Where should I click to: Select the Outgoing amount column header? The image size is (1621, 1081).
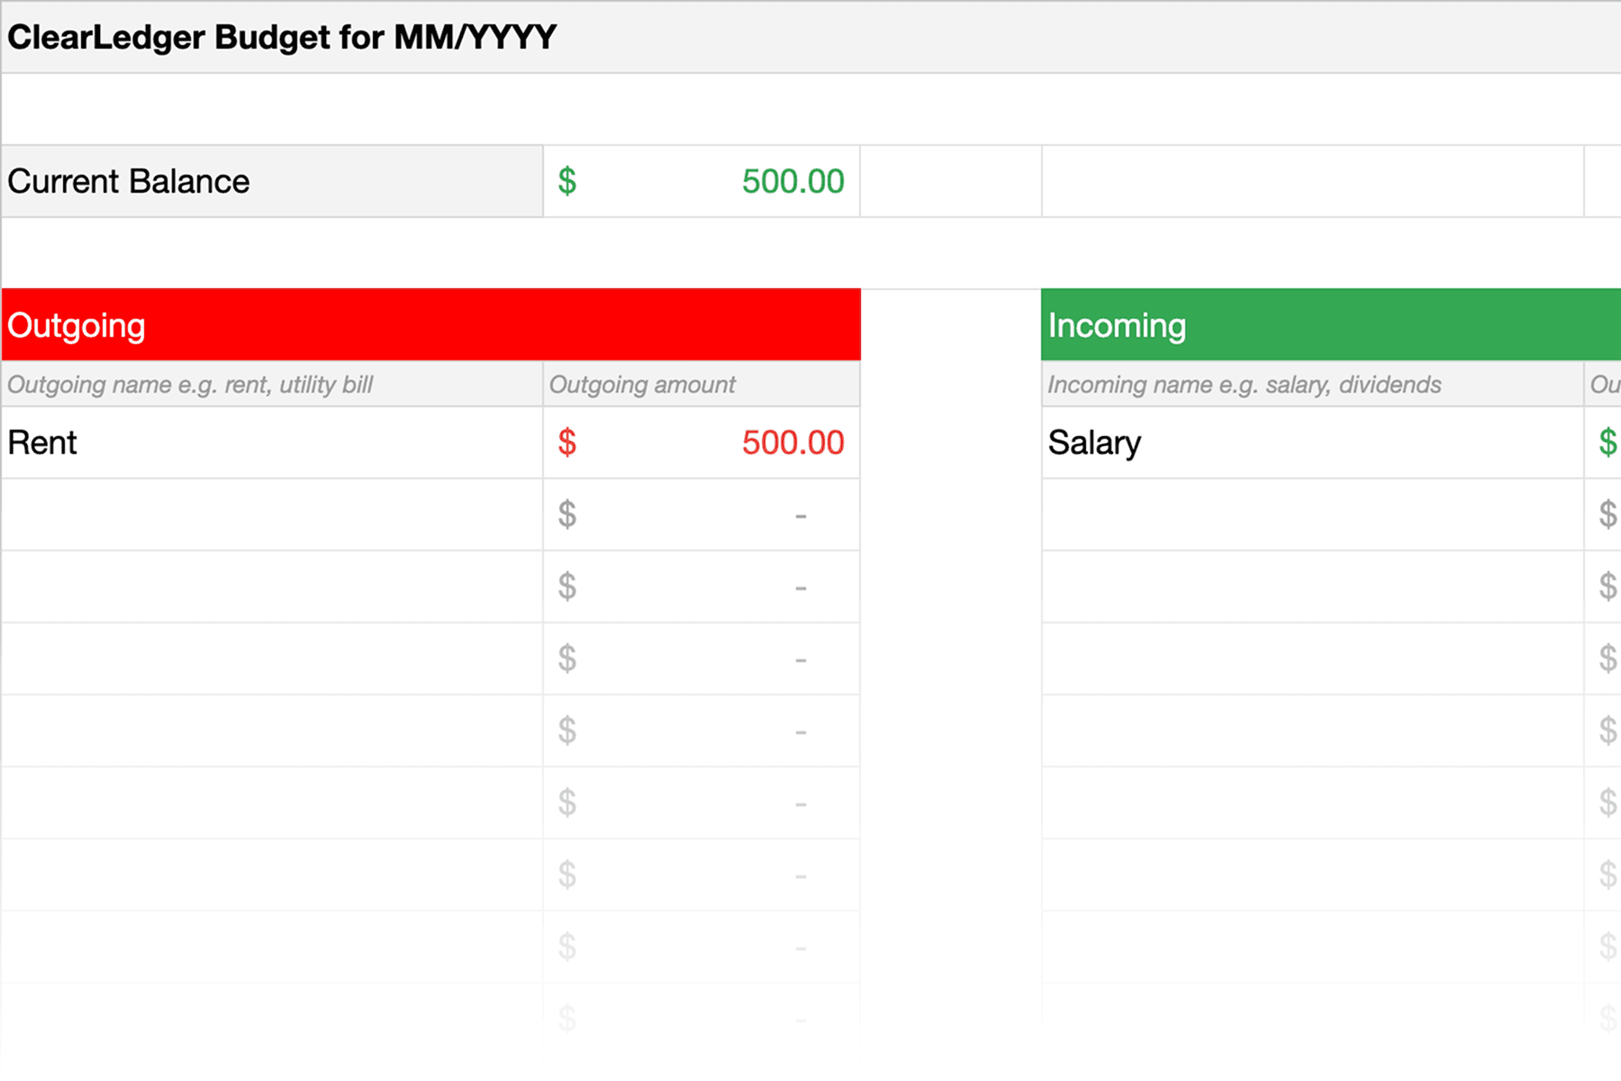pyautogui.click(x=701, y=384)
